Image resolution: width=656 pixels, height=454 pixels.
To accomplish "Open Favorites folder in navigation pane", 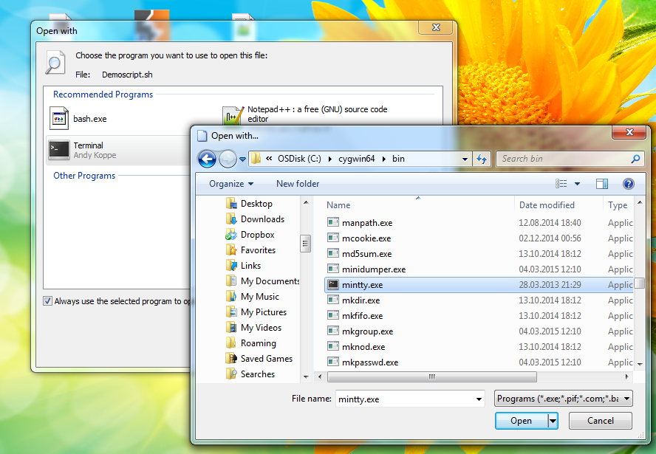I will [x=250, y=250].
